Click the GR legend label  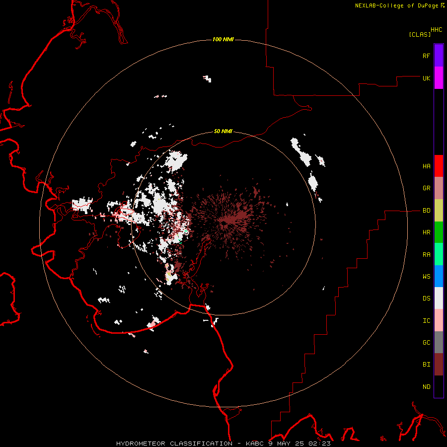coord(426,188)
